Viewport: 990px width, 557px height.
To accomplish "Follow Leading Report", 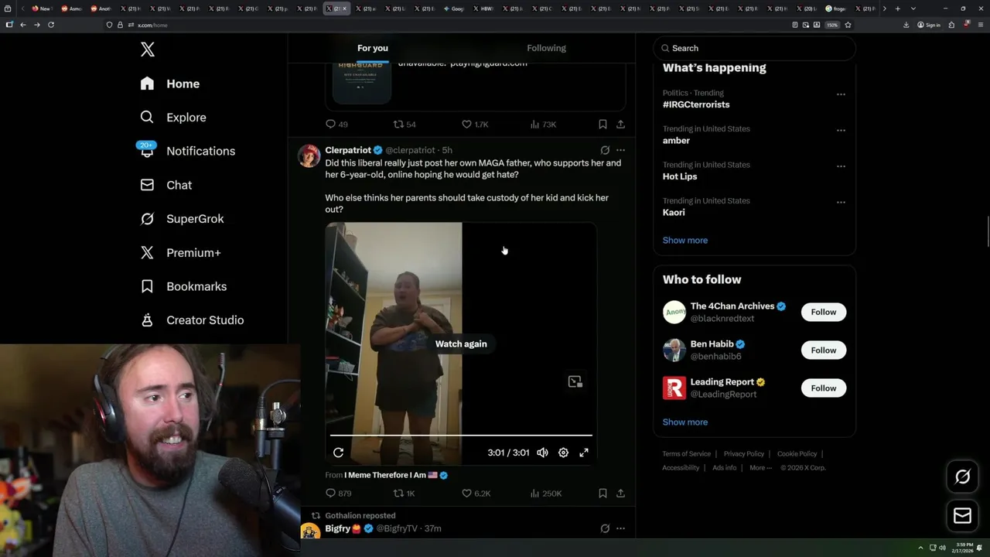I will point(824,388).
